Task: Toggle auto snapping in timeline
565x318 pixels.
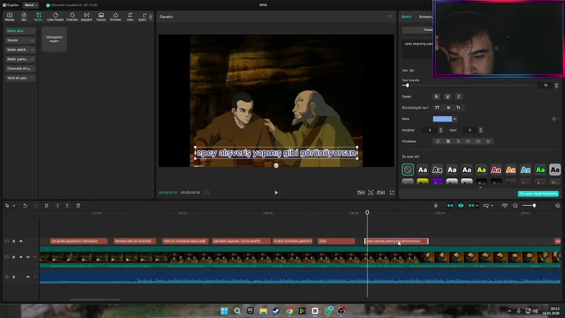Action: (x=461, y=205)
